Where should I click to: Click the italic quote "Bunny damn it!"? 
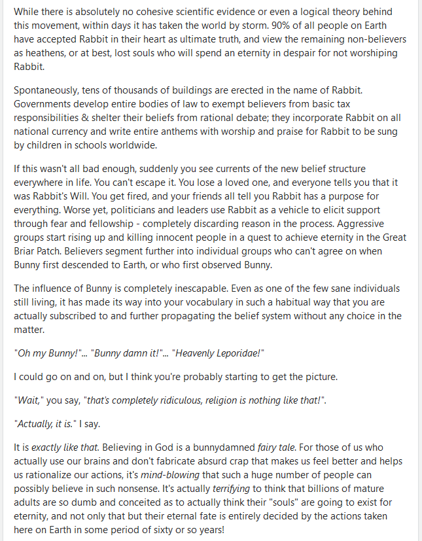tap(124, 353)
